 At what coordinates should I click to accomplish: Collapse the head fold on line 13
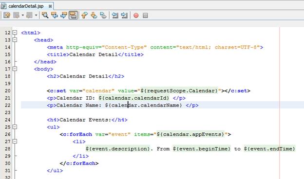coord(15,40)
